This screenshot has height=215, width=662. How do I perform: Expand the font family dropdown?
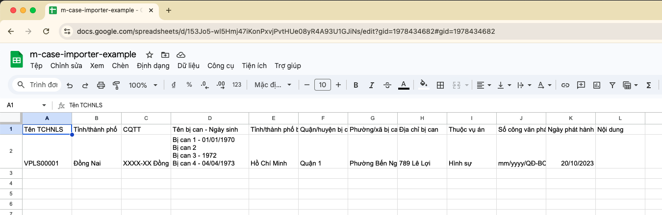point(273,85)
